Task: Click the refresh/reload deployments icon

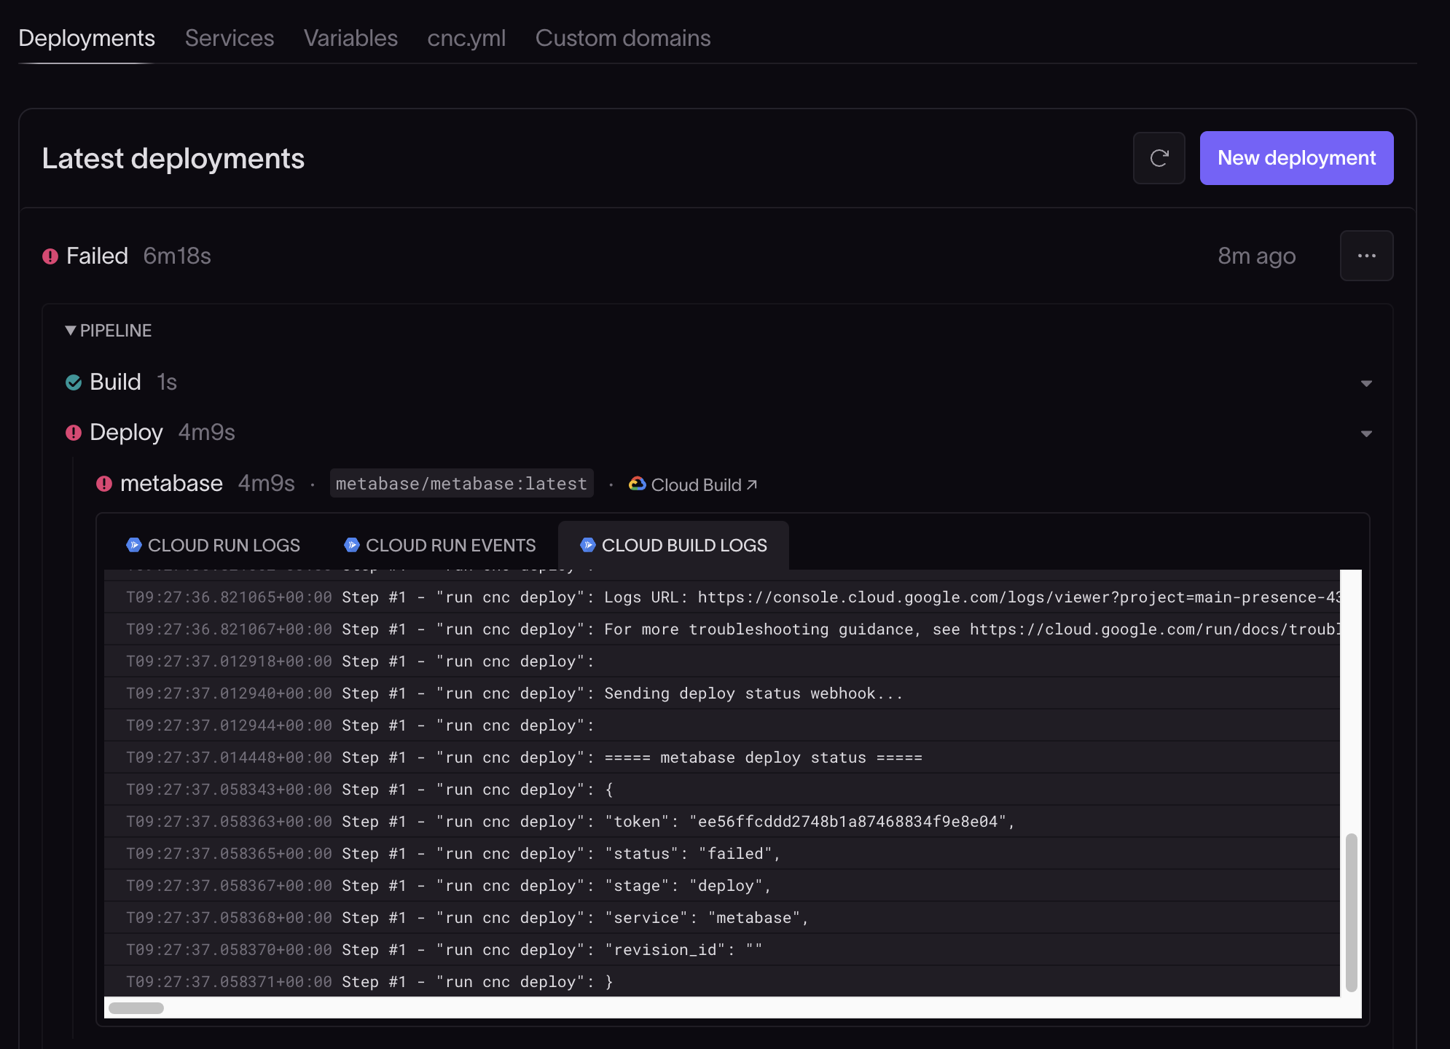Action: [1159, 157]
